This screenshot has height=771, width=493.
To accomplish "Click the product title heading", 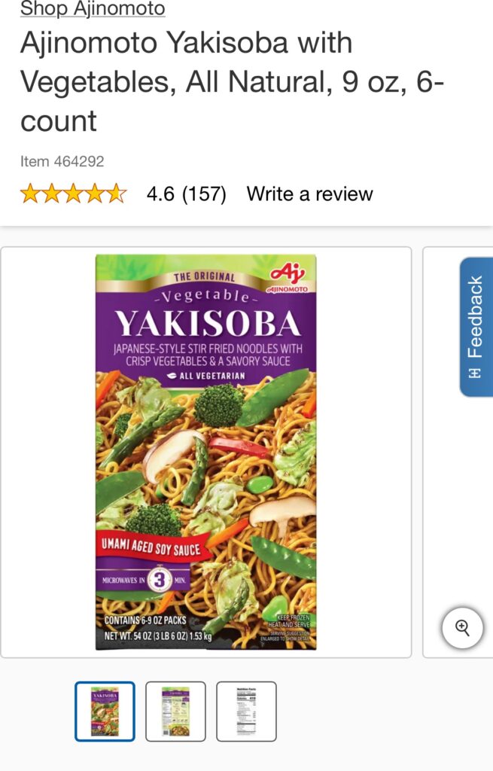I will [x=232, y=81].
